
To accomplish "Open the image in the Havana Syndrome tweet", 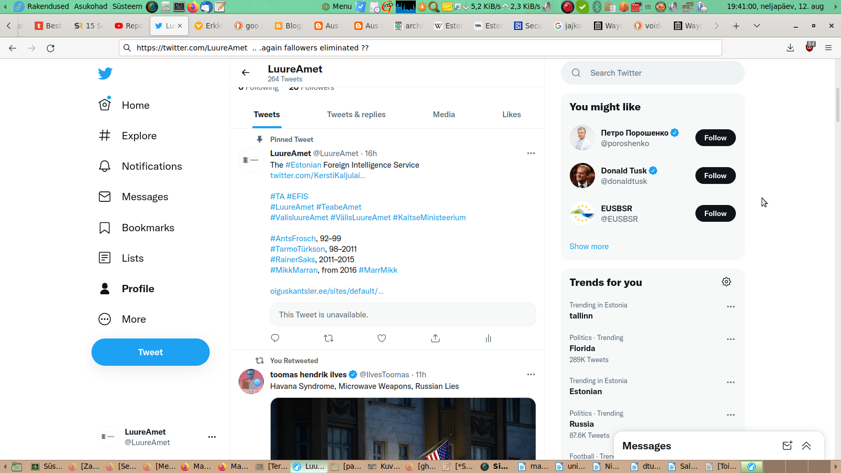I will (x=403, y=429).
